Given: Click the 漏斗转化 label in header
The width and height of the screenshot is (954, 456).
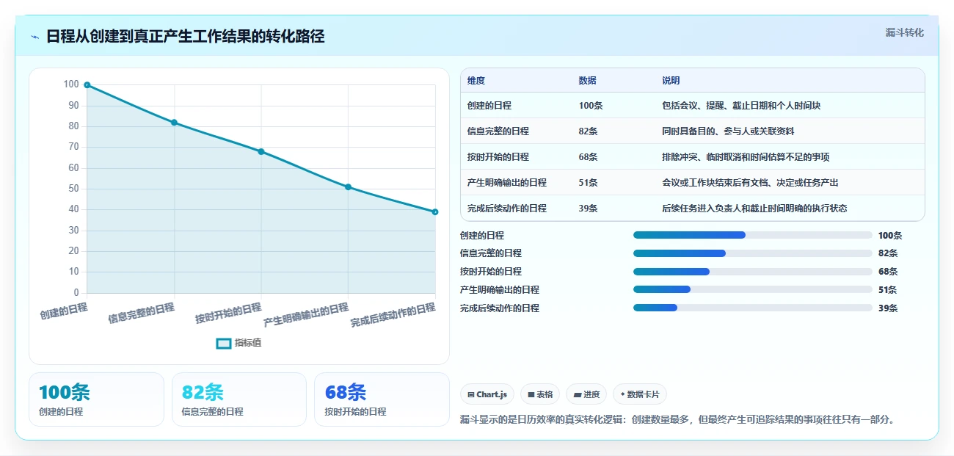Looking at the screenshot, I should click(905, 33).
